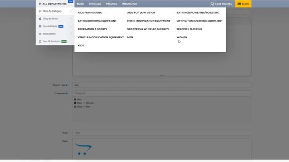
Task: Click the Special Deals icon
Action: point(40,26)
